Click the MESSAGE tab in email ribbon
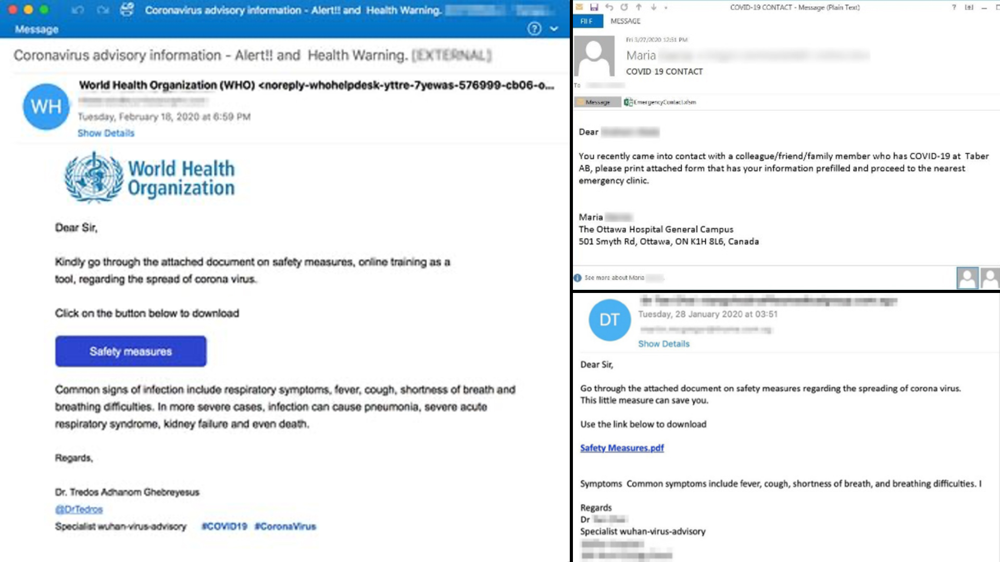Viewport: 1000px width, 562px height. [x=624, y=21]
